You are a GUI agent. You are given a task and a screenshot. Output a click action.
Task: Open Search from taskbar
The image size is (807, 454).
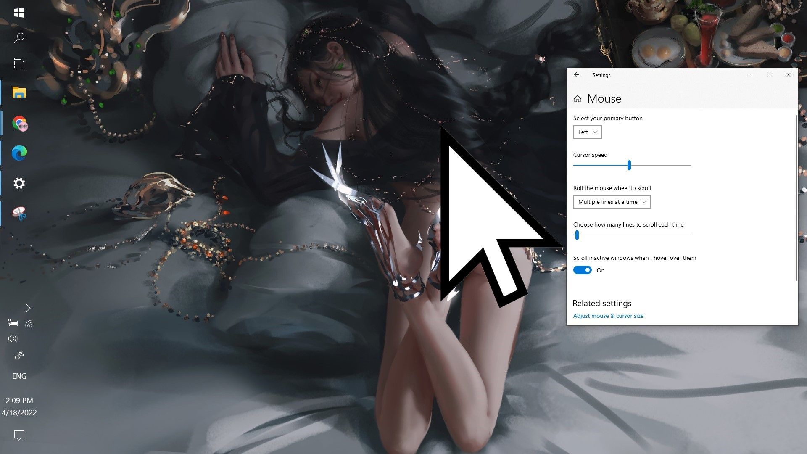click(x=19, y=38)
